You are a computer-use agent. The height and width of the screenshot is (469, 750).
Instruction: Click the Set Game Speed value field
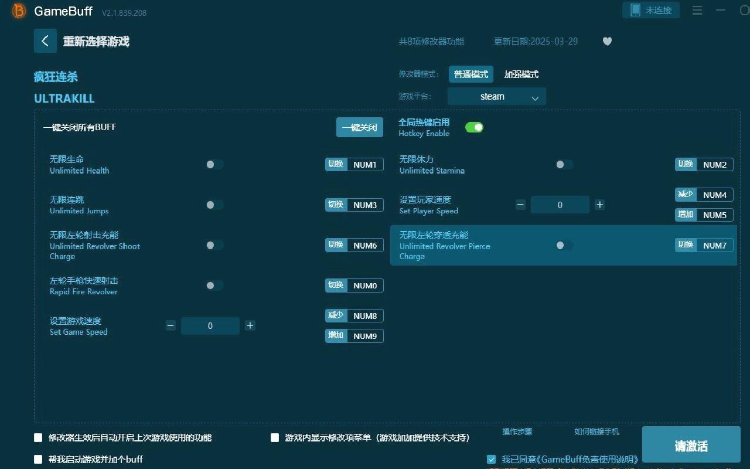(210, 325)
